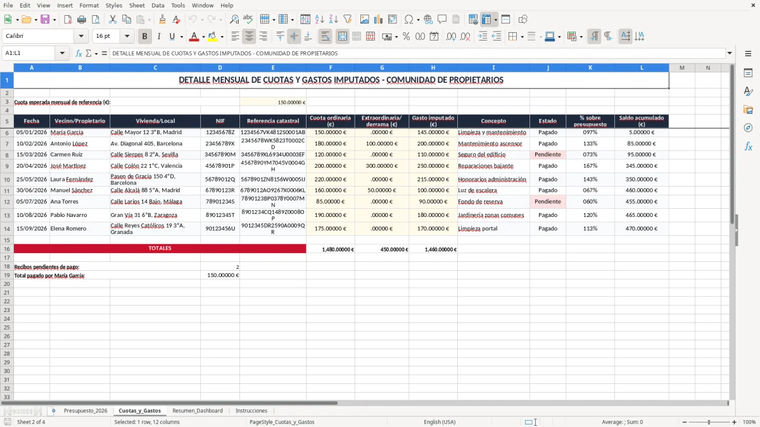Open Print Preview
Screen dimensions: 760x427
[95, 20]
